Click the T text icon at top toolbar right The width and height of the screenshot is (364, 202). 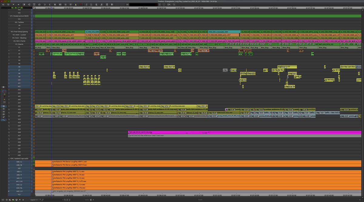point(174,4)
